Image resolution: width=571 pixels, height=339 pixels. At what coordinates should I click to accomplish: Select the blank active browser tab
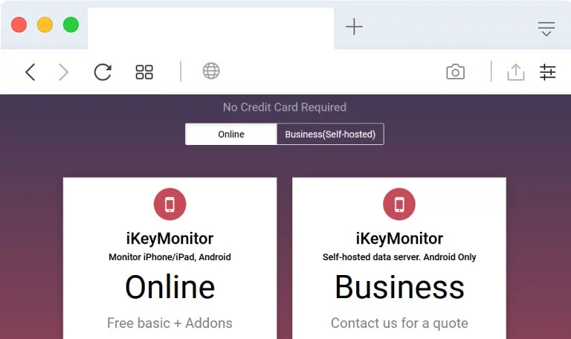[211, 28]
